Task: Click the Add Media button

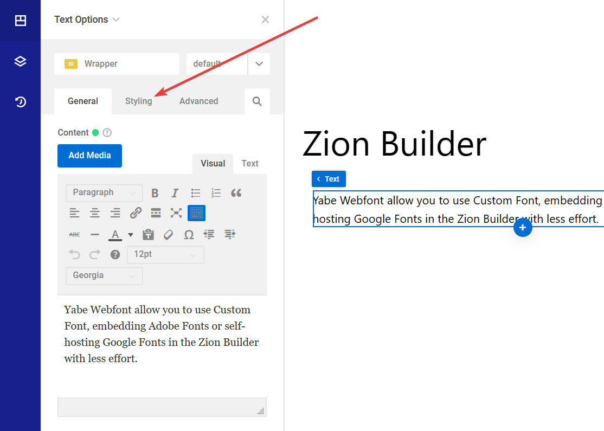Action: [90, 156]
